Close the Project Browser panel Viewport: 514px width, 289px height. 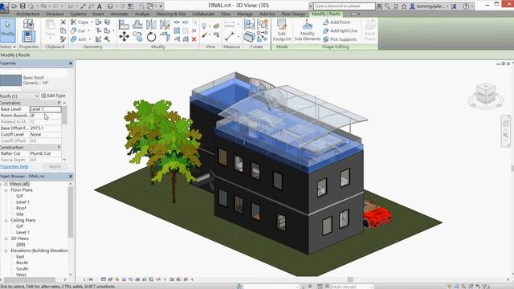click(71, 177)
